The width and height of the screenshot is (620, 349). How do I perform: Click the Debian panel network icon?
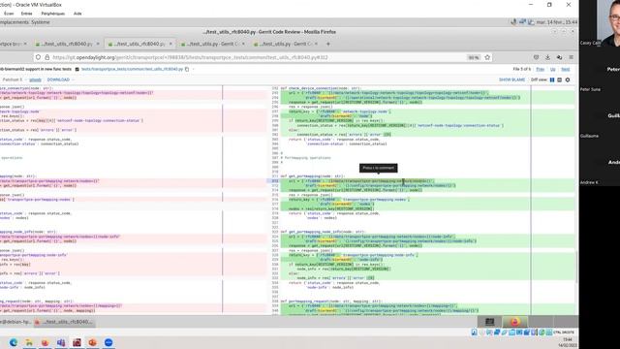pyautogui.click(x=522, y=22)
